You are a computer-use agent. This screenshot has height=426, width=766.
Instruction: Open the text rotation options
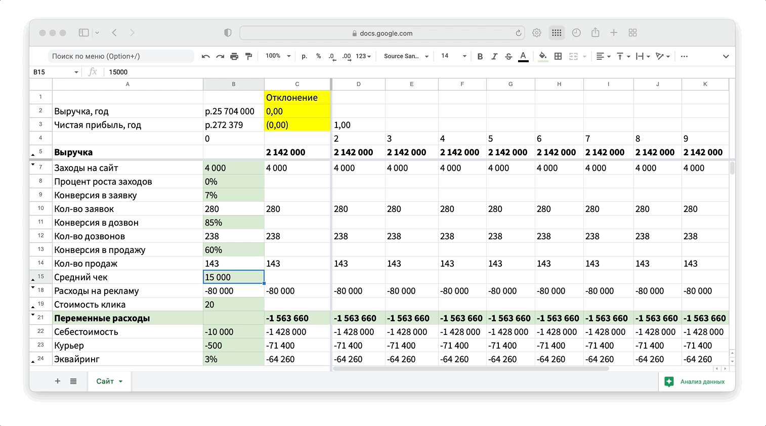[662, 56]
